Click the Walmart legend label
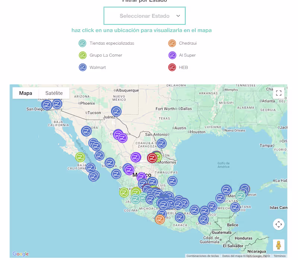Screen dimensions: 298x260 point(98,67)
